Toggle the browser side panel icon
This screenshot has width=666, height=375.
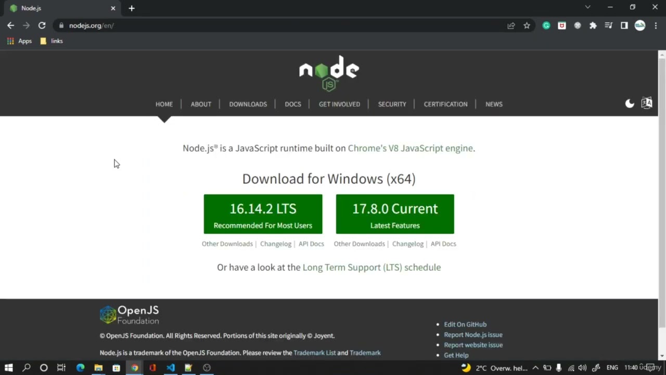[x=624, y=26]
